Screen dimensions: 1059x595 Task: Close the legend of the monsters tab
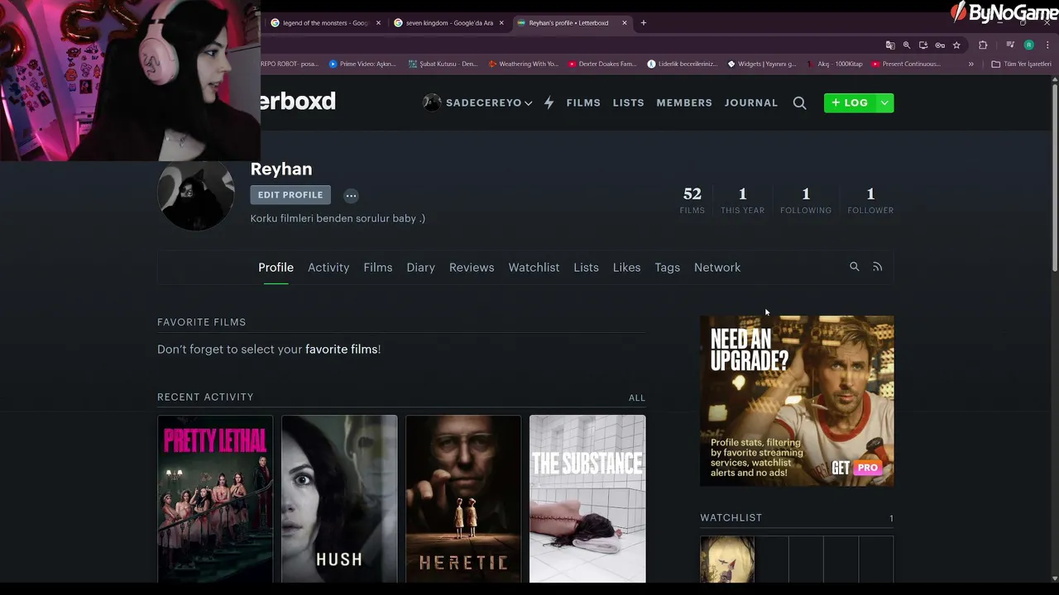pyautogui.click(x=378, y=23)
